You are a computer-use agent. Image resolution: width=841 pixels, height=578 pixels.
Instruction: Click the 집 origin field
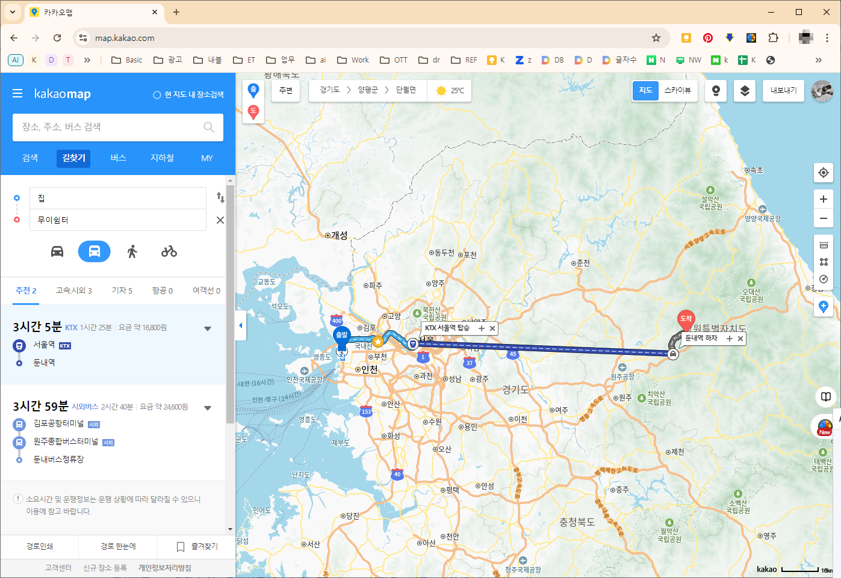pyautogui.click(x=118, y=198)
